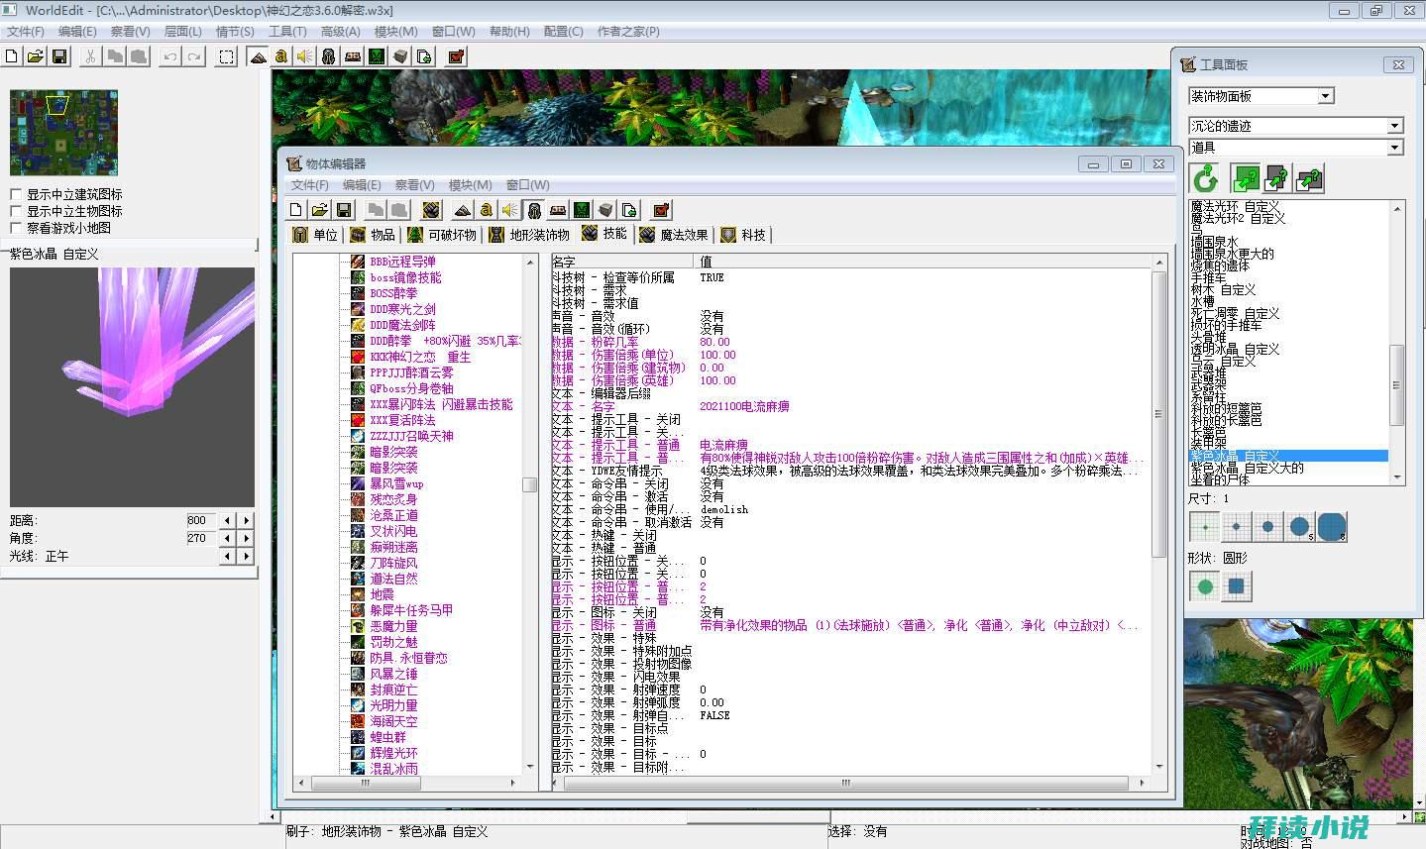
Task: Save map with the main toolbar floppy icon
Action: (59, 56)
